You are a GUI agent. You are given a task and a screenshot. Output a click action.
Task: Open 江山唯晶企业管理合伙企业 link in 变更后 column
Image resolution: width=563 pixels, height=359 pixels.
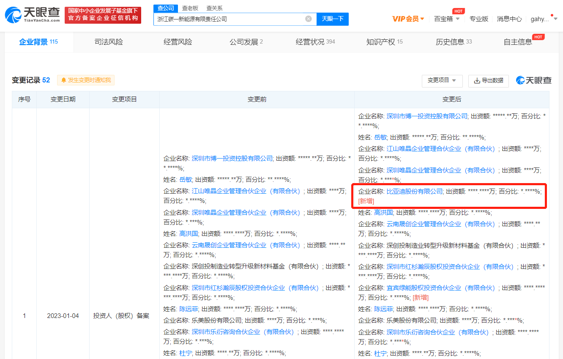pos(443,149)
